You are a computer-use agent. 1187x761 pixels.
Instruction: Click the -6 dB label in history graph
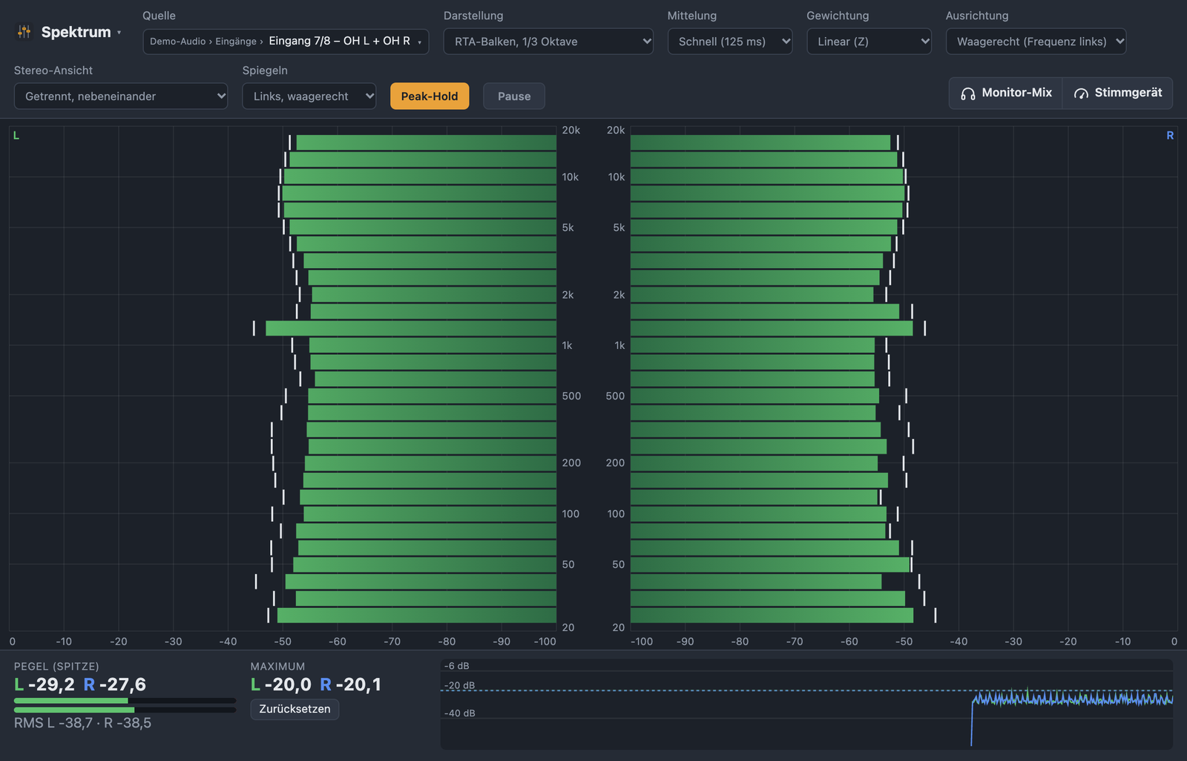click(456, 666)
